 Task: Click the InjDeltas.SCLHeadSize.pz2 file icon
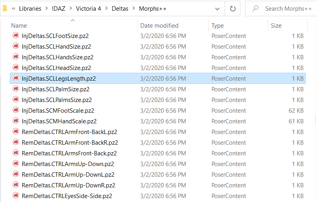tap(16, 68)
